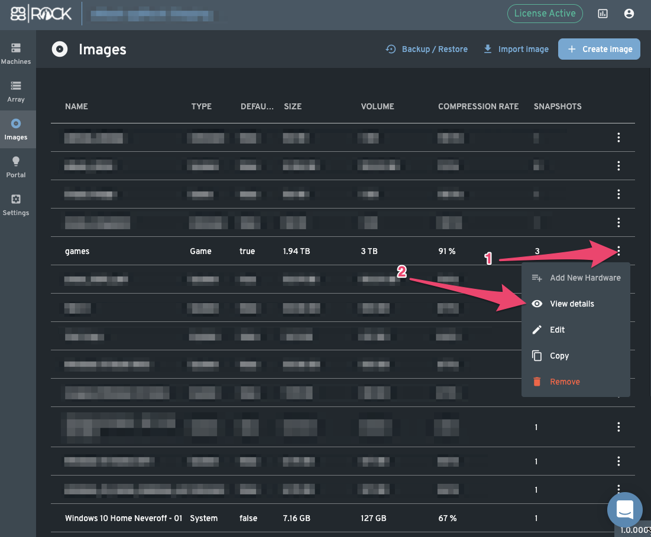
Task: Click the License Active badge
Action: [x=545, y=13]
